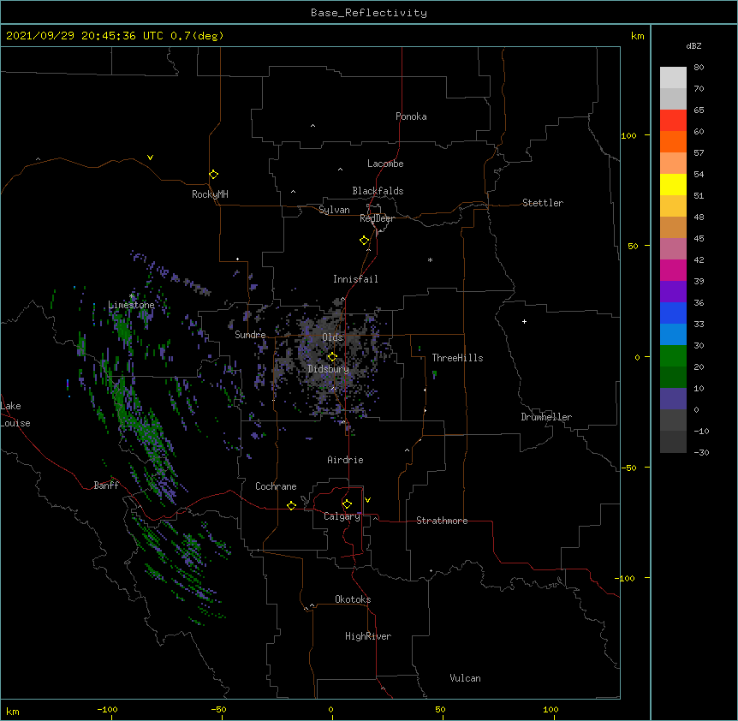Click the Didsbury town label
The image size is (738, 721).
tap(329, 369)
